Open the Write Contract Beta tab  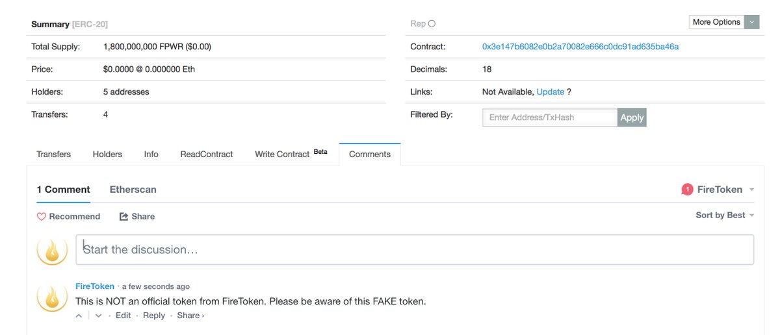coord(291,154)
